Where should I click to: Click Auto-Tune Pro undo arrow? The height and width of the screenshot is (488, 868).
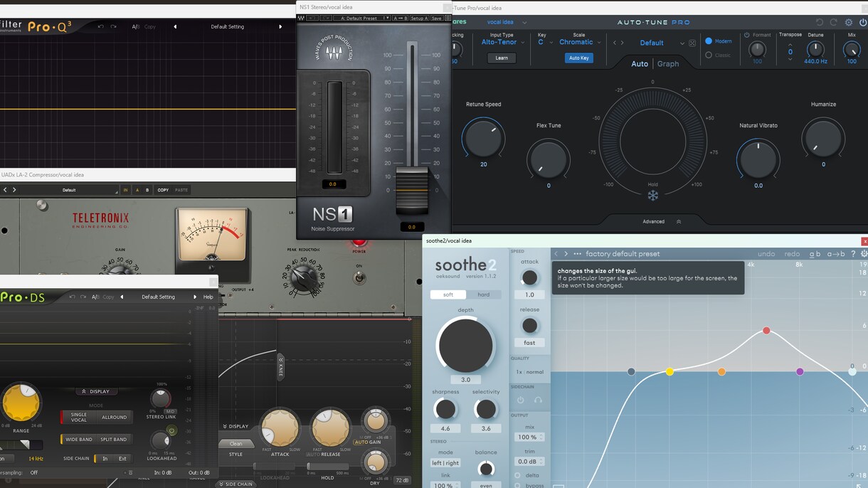pyautogui.click(x=820, y=23)
